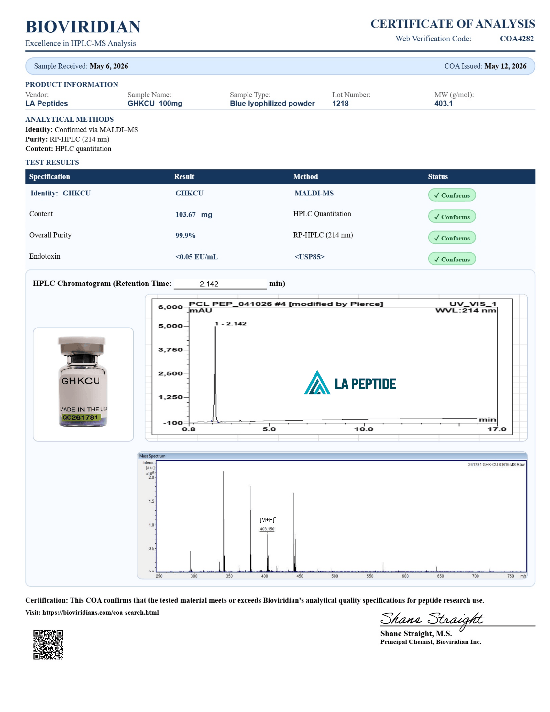Click the Overall Purity Conforms badge
Viewport: 550px width, 712px height.
(452, 238)
